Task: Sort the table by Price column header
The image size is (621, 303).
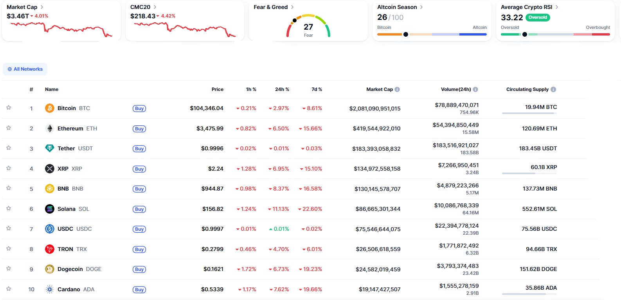Action: click(x=217, y=89)
